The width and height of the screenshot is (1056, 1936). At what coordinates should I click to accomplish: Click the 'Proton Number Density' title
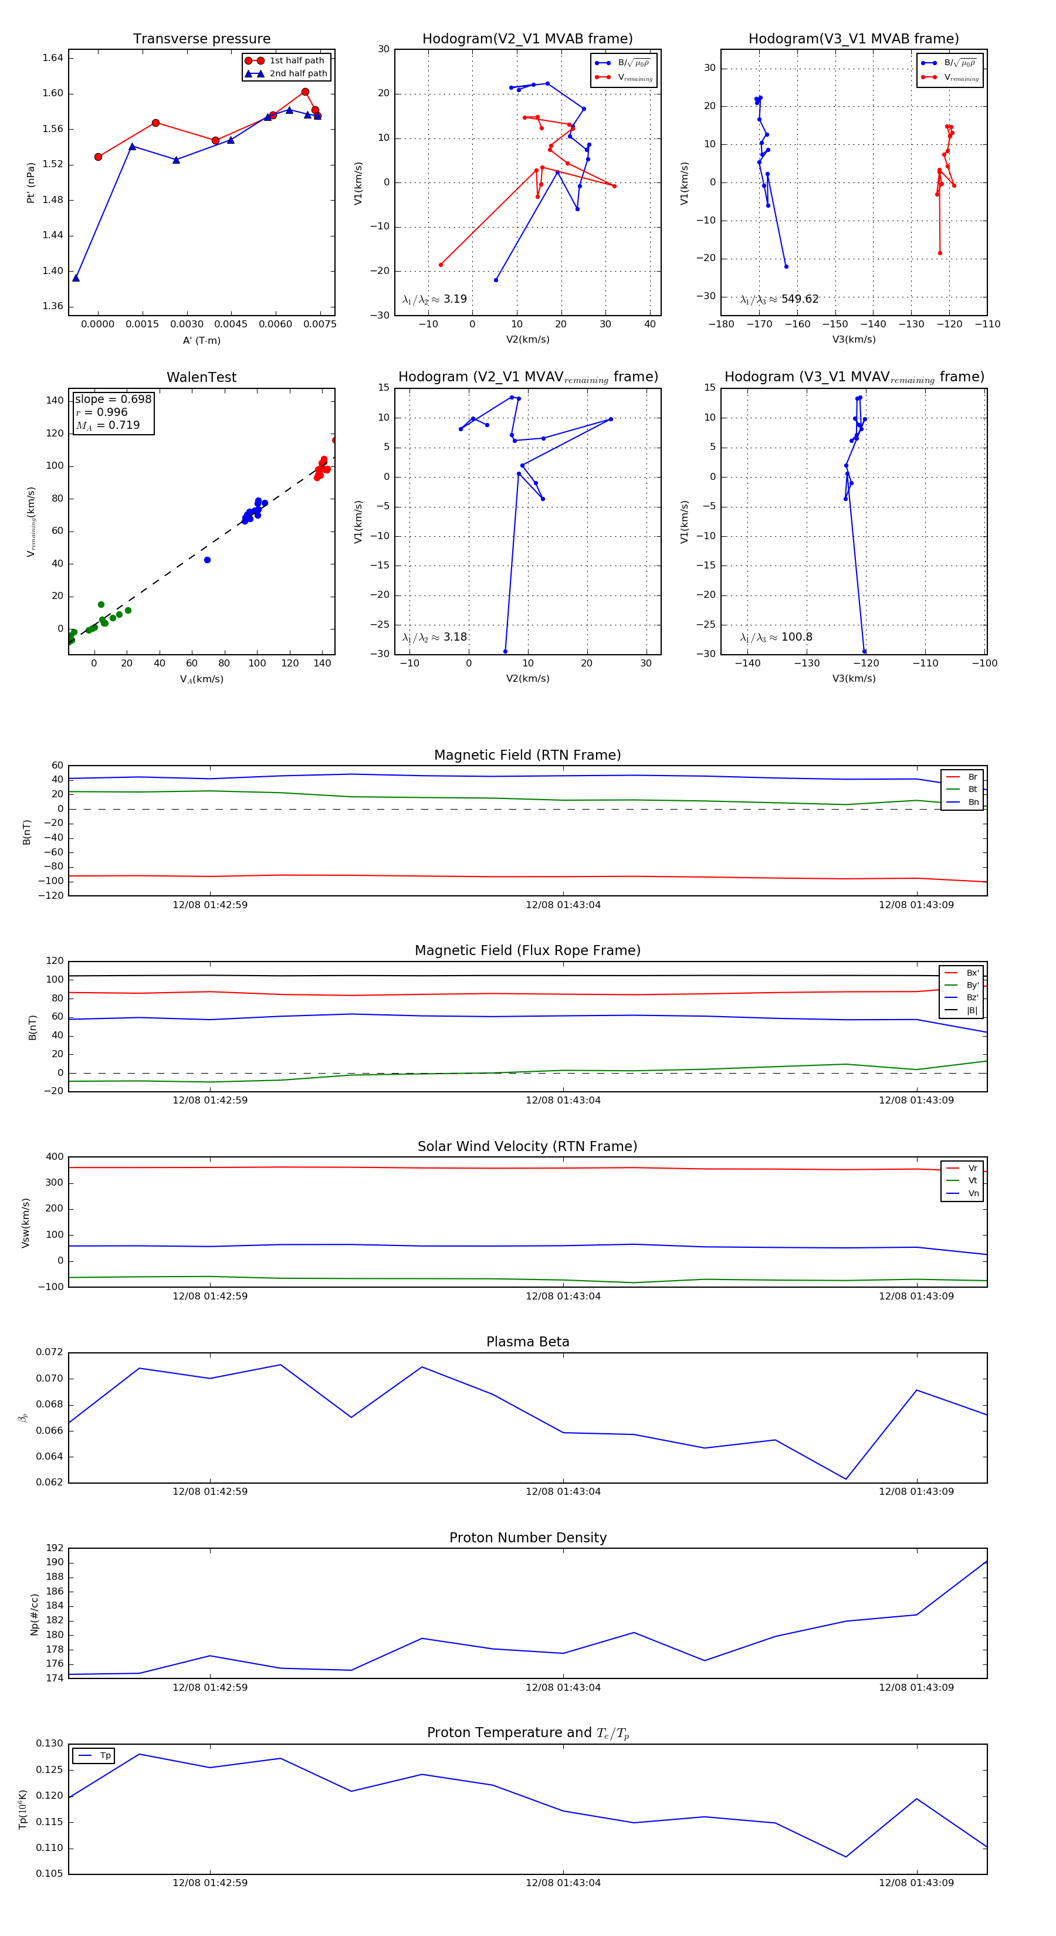point(527,1538)
